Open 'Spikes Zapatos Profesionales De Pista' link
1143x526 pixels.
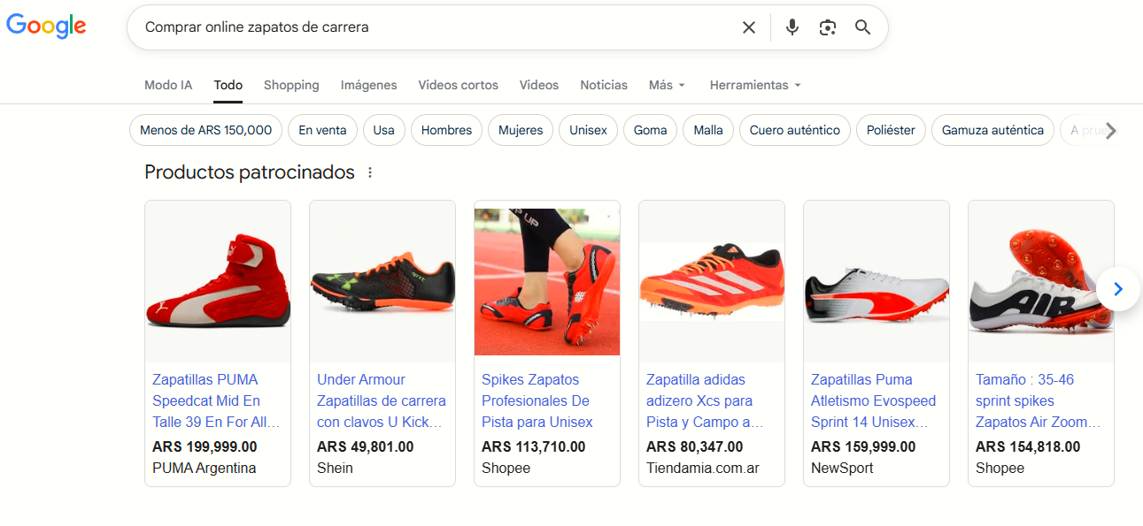pos(537,400)
